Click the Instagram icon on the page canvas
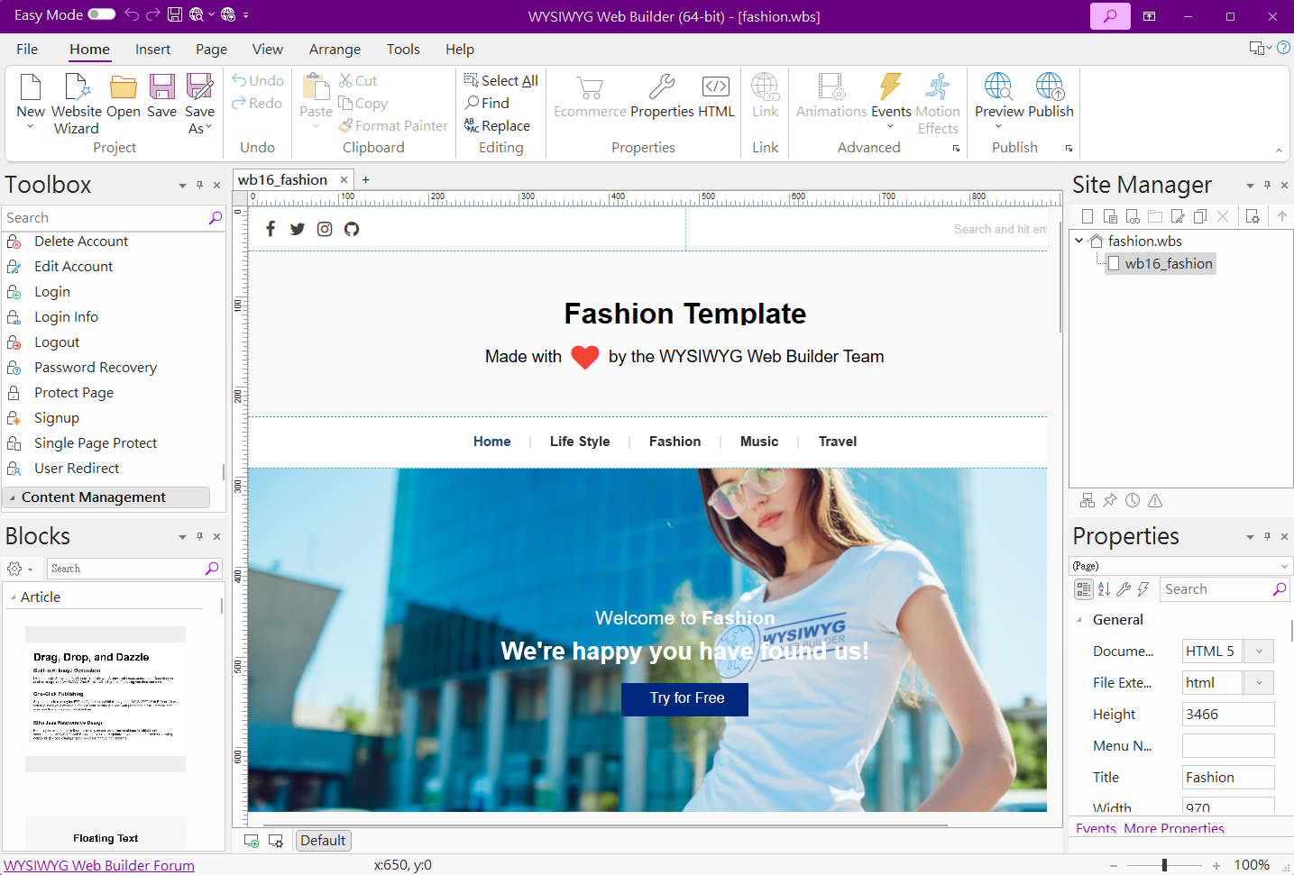This screenshot has width=1294, height=875. tap(325, 229)
